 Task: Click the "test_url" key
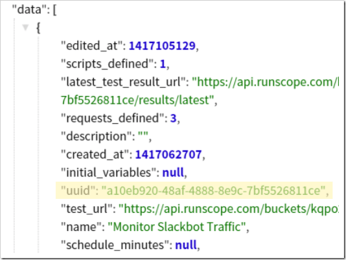[x=87, y=209]
